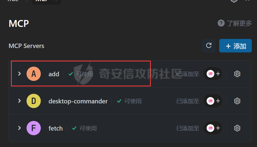This screenshot has width=257, height=147.
Task: Click the orange A avatar icon
Action: click(34, 74)
